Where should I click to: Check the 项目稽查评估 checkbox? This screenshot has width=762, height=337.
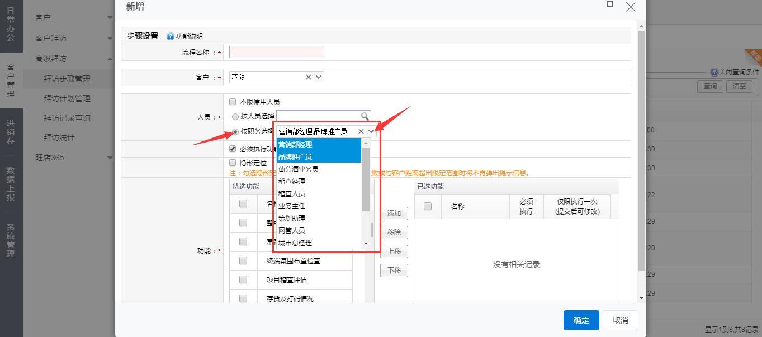tap(243, 279)
